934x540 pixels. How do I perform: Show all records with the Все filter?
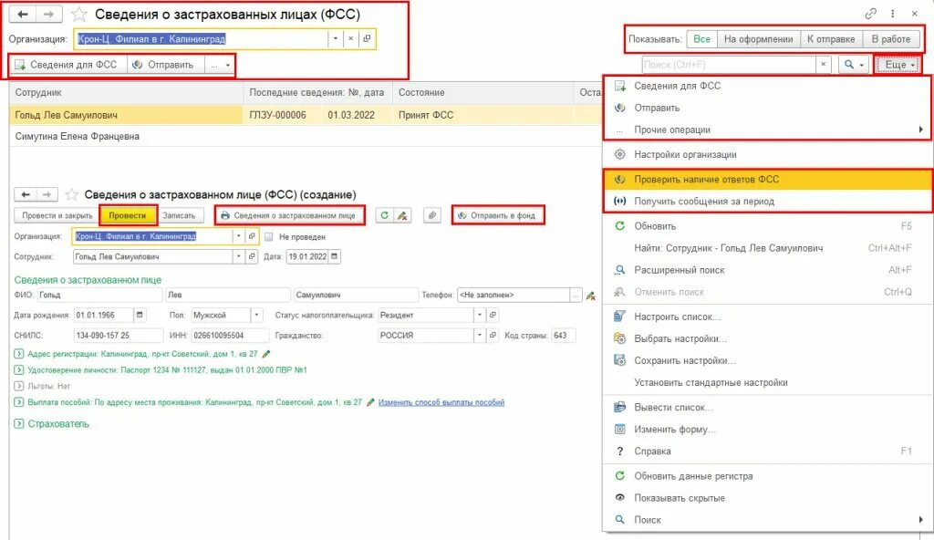click(x=701, y=39)
